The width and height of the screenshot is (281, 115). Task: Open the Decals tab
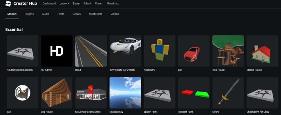point(77,14)
